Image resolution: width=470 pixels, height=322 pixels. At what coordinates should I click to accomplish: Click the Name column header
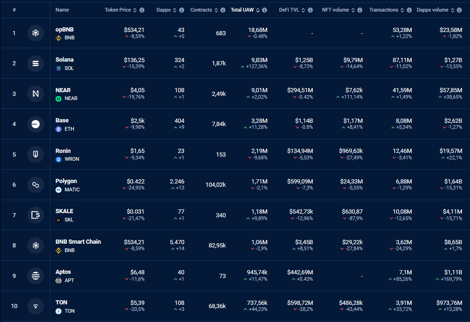pyautogui.click(x=62, y=10)
